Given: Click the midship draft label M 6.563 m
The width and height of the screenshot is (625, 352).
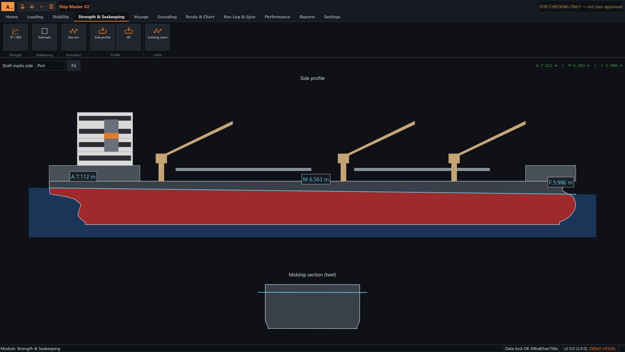Looking at the screenshot, I should pos(316,179).
